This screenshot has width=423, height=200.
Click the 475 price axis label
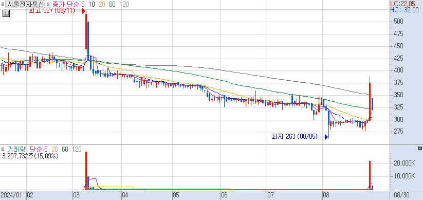[399, 34]
